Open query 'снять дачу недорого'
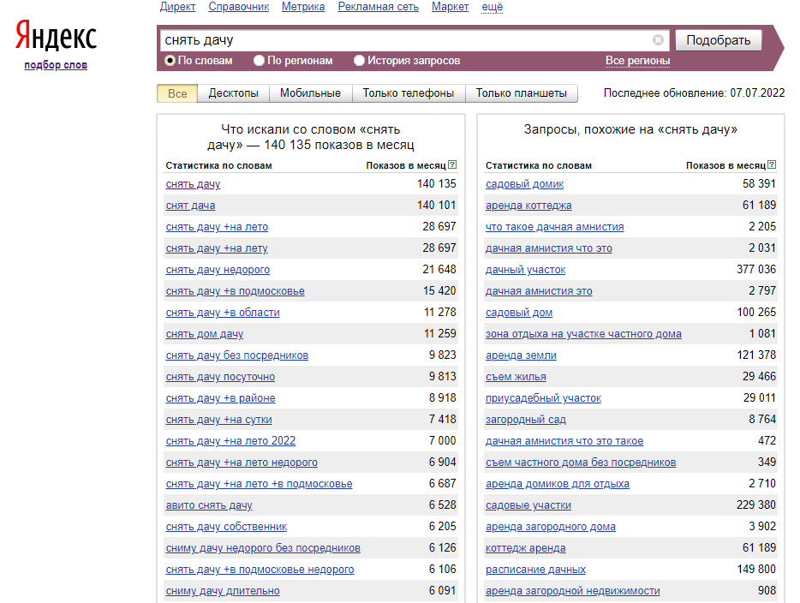Image resolution: width=800 pixels, height=603 pixels. (x=218, y=270)
